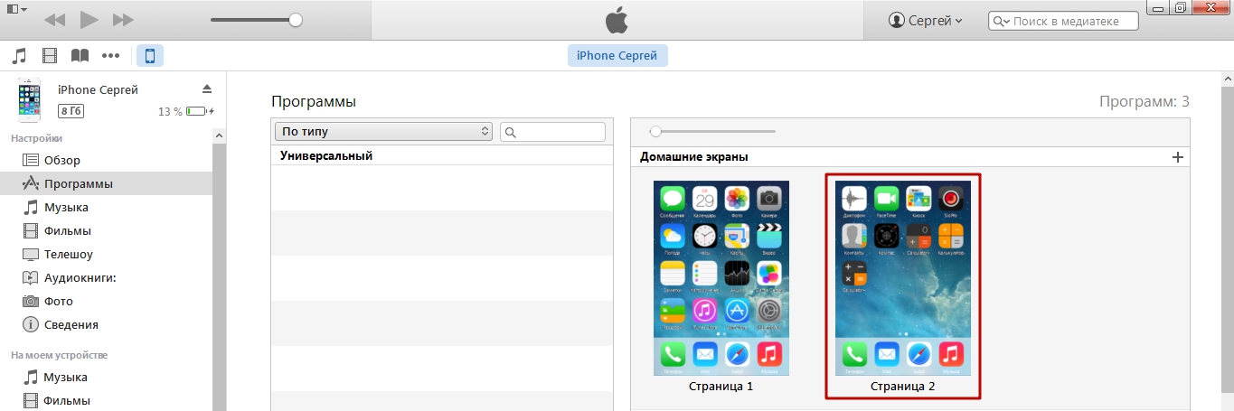Show more media types via ellipsis icon
The height and width of the screenshot is (411, 1234).
[111, 56]
